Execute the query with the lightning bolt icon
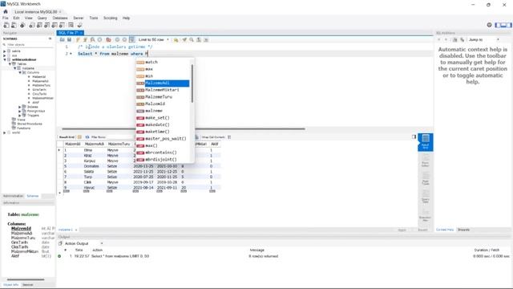The height and width of the screenshot is (289, 513). (78, 39)
